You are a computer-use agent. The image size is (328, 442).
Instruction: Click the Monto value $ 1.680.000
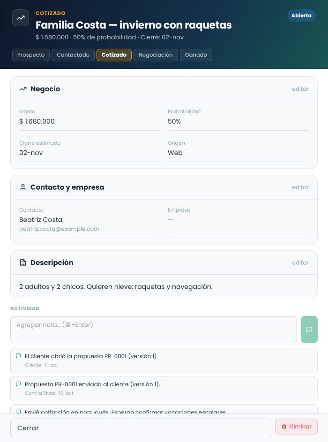37,121
